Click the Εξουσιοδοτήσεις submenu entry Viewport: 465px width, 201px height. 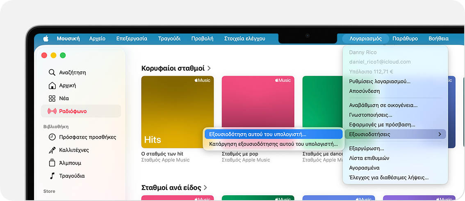click(x=395, y=134)
